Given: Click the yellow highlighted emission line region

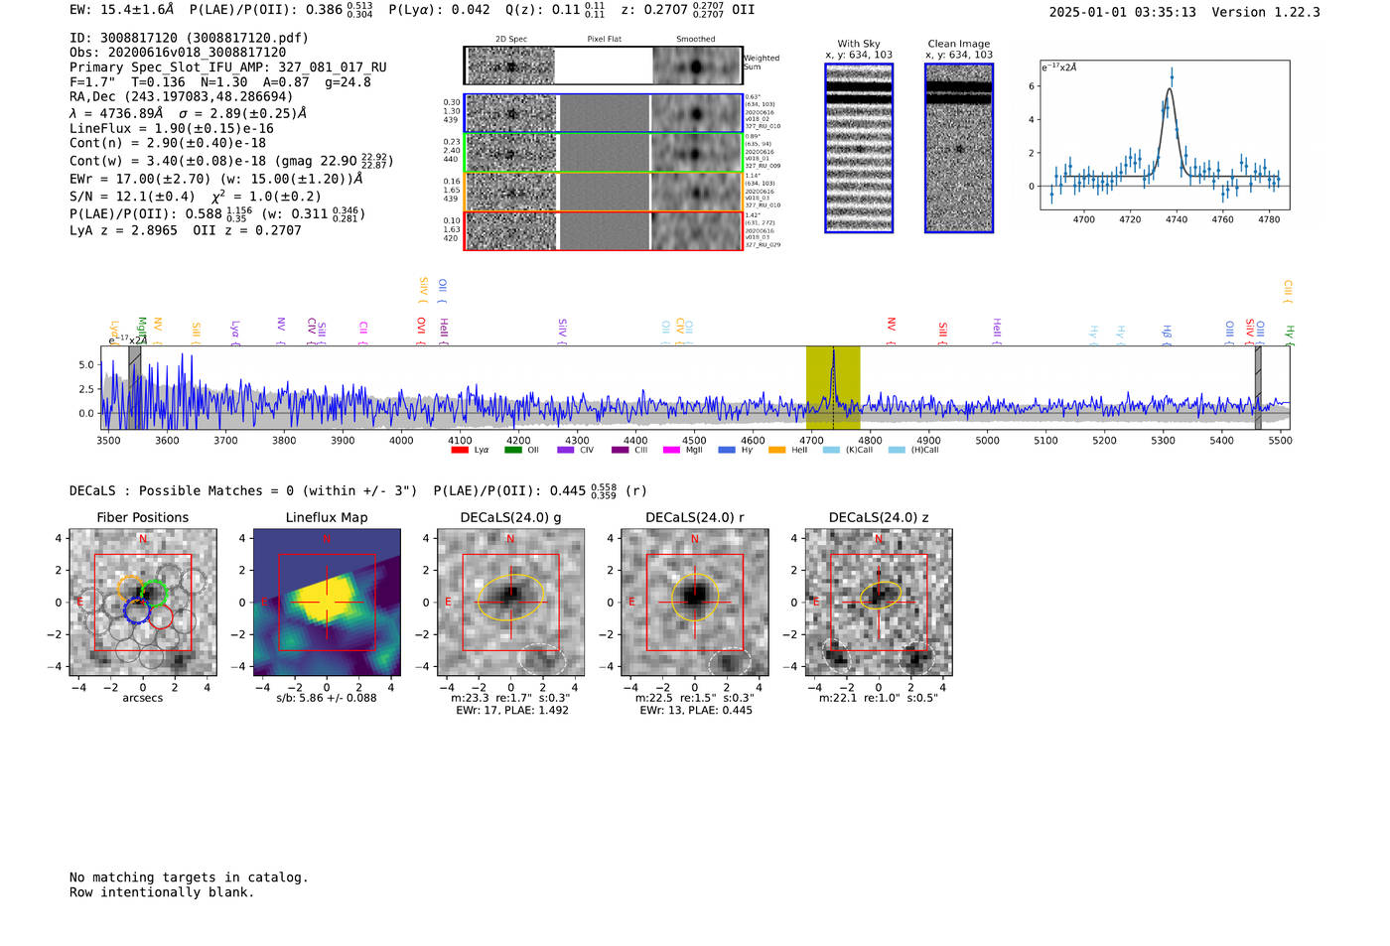Looking at the screenshot, I should [x=833, y=387].
